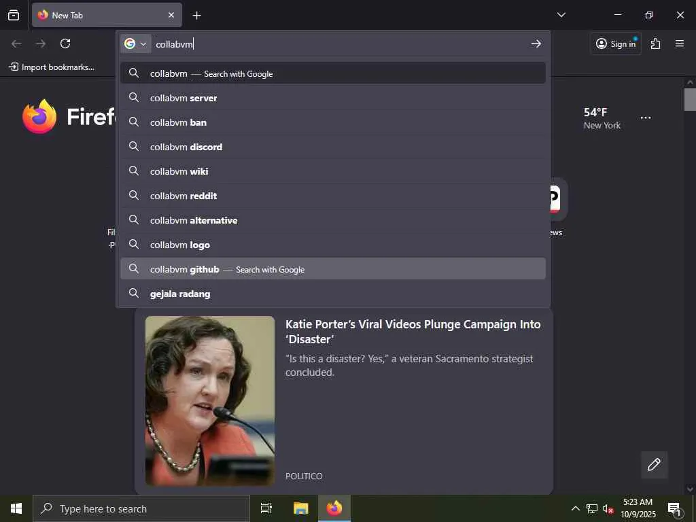Go back with the back arrow

point(16,43)
